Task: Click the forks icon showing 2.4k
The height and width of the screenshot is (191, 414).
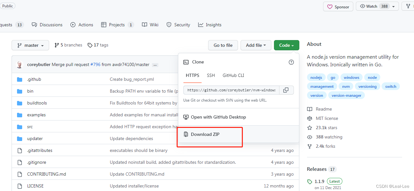Action: 309,146
